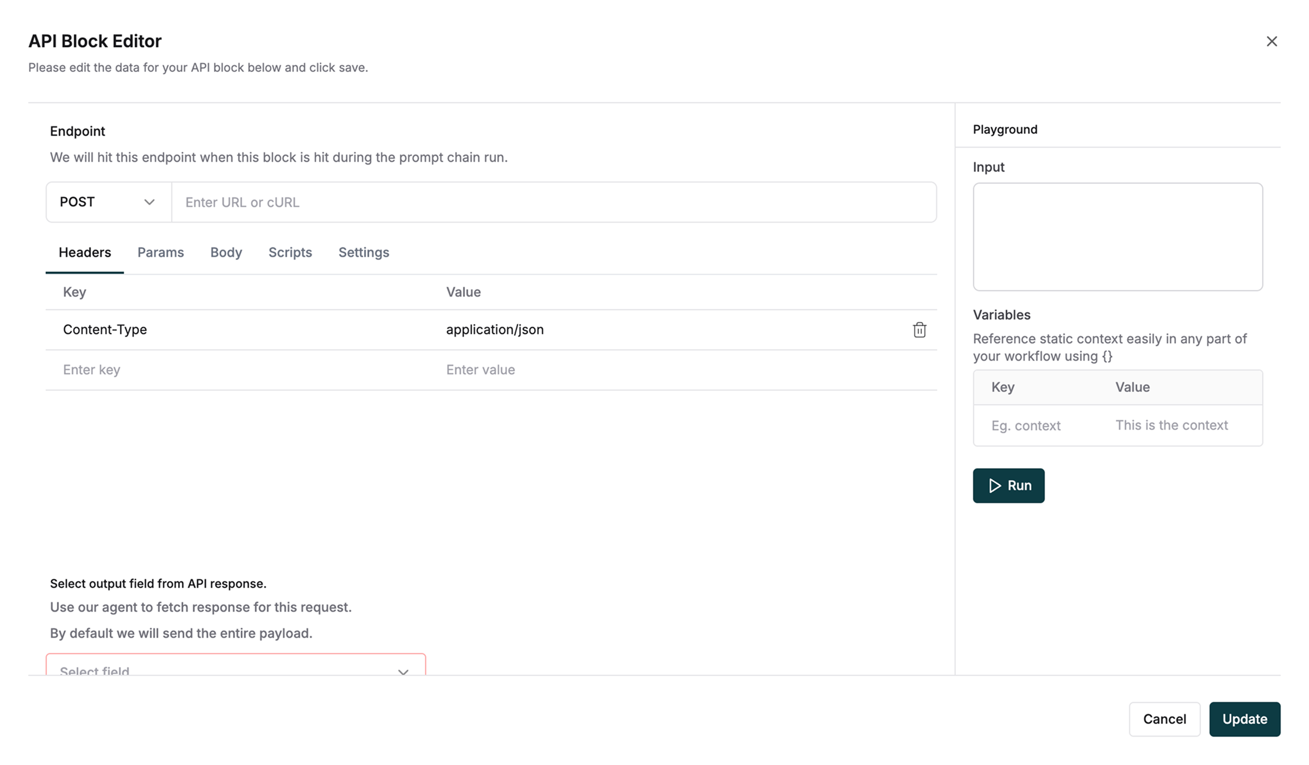1309x765 pixels.
Task: Open the POST chevron arrow
Action: click(x=149, y=202)
